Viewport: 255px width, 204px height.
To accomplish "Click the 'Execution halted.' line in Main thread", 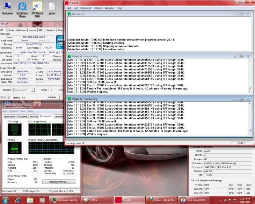I will tap(97, 49).
